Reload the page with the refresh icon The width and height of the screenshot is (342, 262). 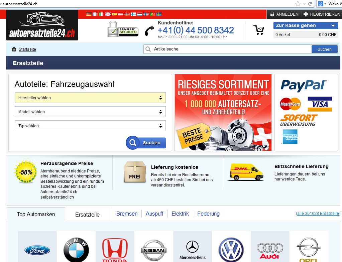click(310, 4)
